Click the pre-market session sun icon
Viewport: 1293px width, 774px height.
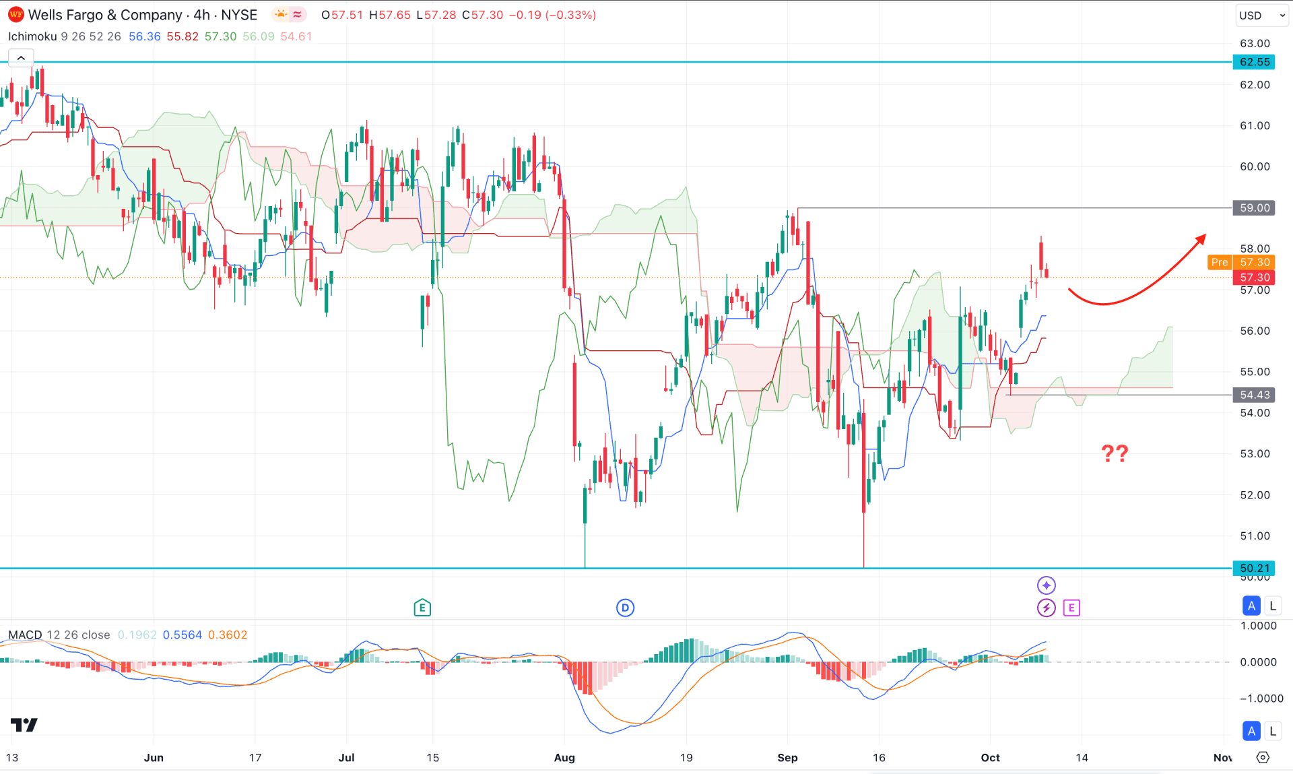tap(281, 14)
